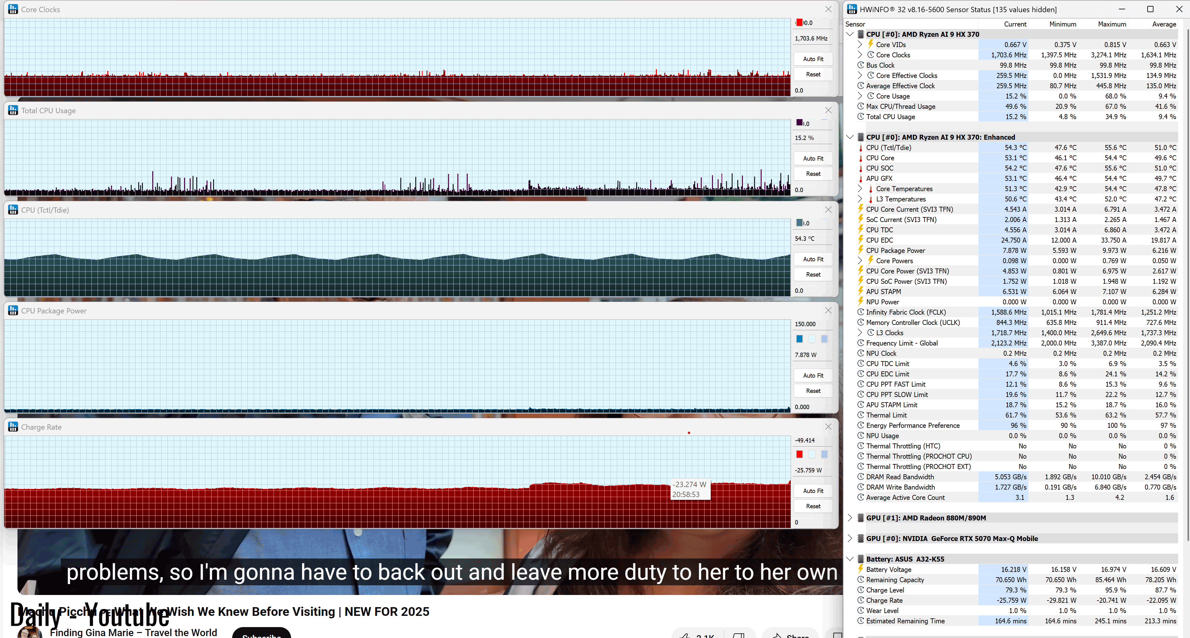The image size is (1190, 638).
Task: Select the CPU EDC sensor row
Action: point(1017,240)
